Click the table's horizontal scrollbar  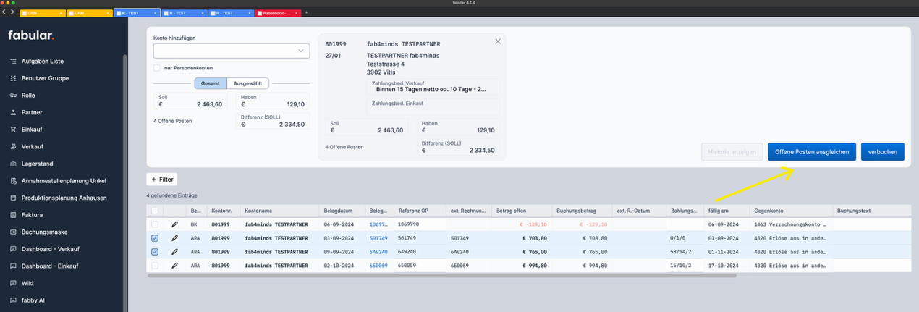441,275
